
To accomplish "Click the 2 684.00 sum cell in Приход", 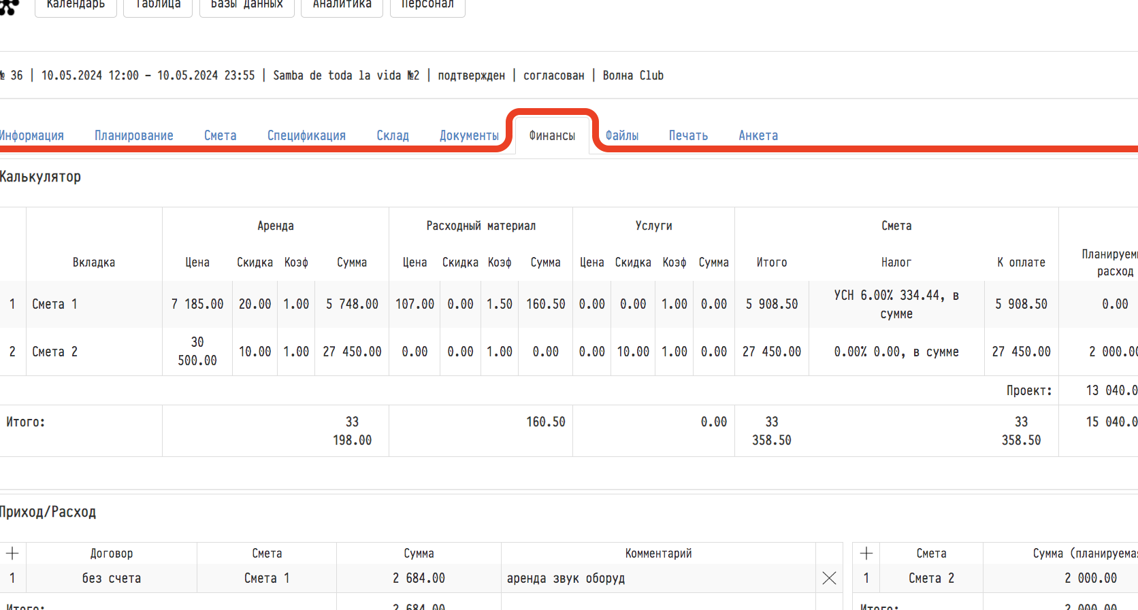I will (x=419, y=578).
